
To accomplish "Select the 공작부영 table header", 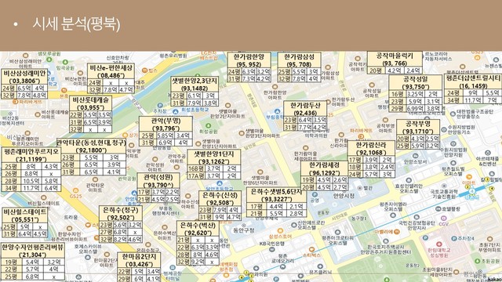I will (418, 127).
